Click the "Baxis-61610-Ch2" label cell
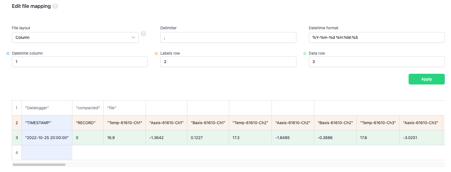This screenshot has width=451, height=172. coord(335,123)
